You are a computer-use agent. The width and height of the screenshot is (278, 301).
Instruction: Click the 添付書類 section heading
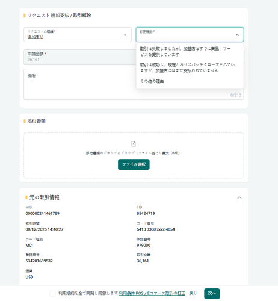click(x=37, y=121)
